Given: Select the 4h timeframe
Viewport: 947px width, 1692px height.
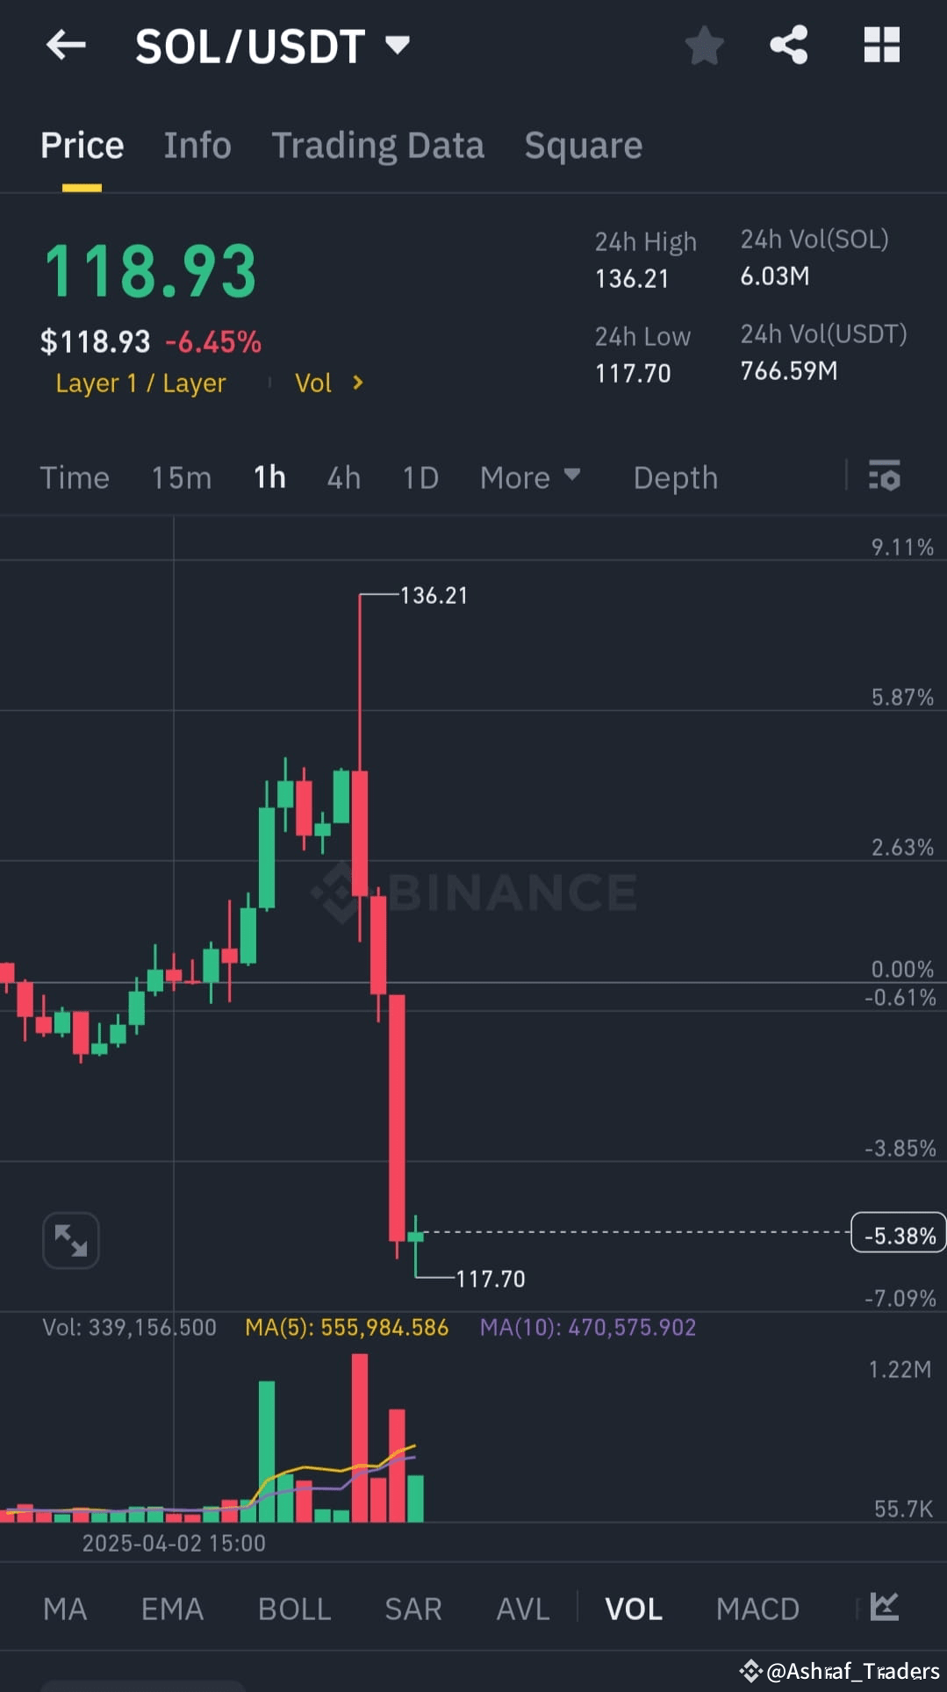Looking at the screenshot, I should pyautogui.click(x=343, y=477).
